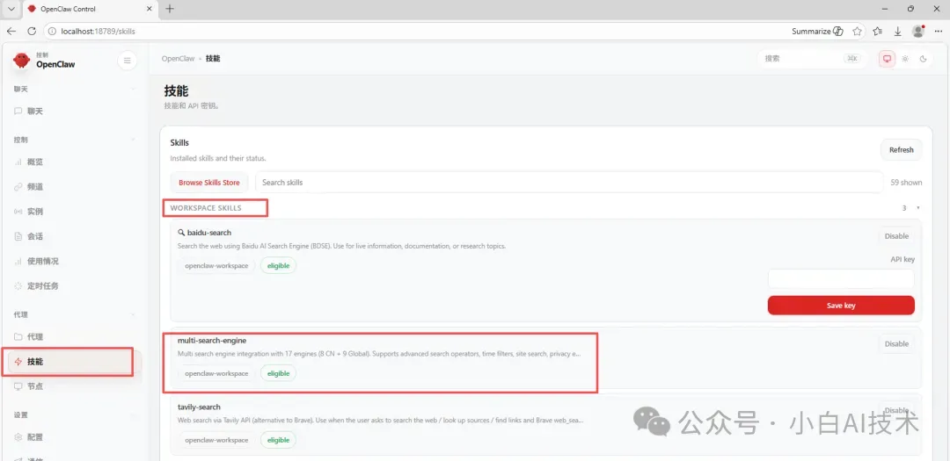Open the 概览 overview page

[74, 162]
